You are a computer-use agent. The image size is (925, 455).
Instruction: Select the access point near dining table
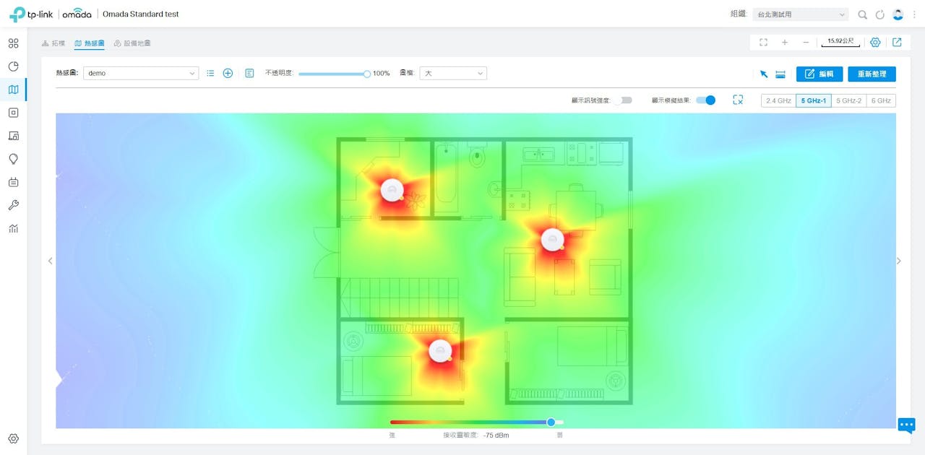[x=552, y=240]
